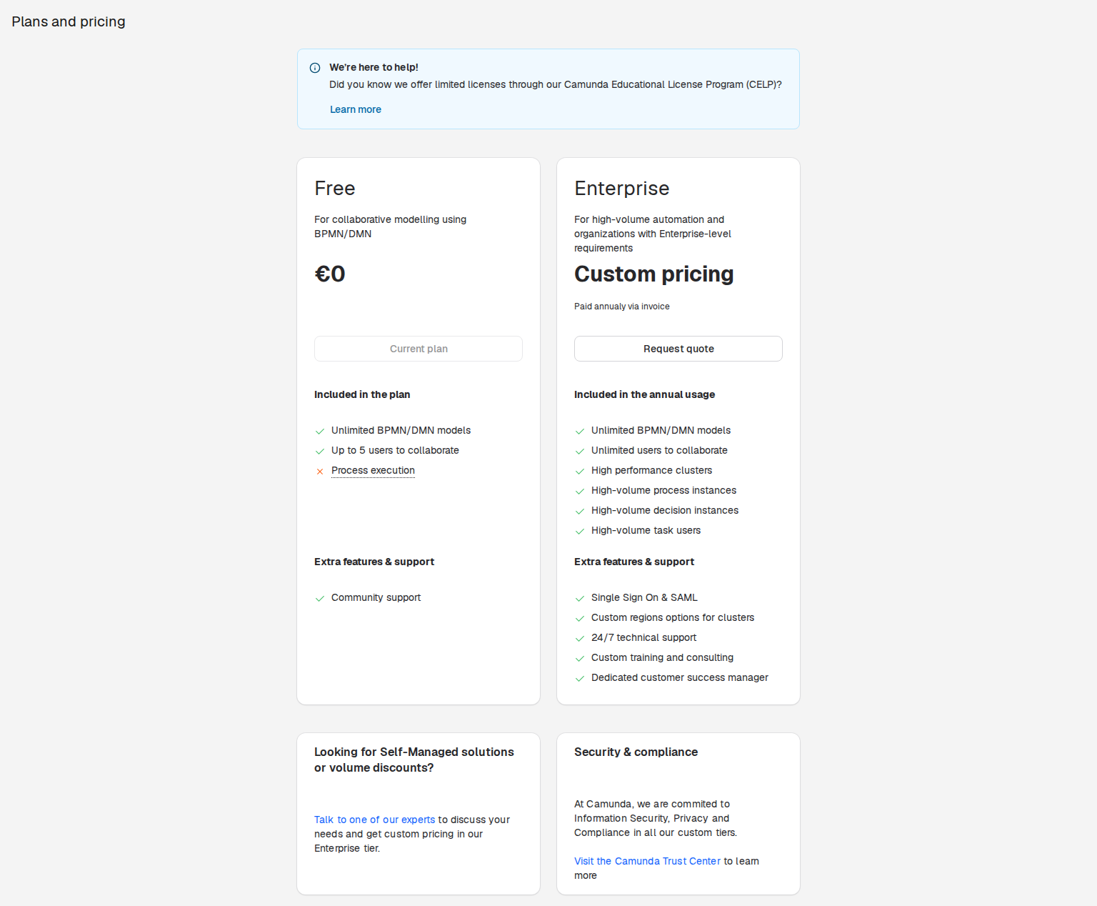Click the Included in the plan heading
This screenshot has width=1097, height=906.
[362, 394]
